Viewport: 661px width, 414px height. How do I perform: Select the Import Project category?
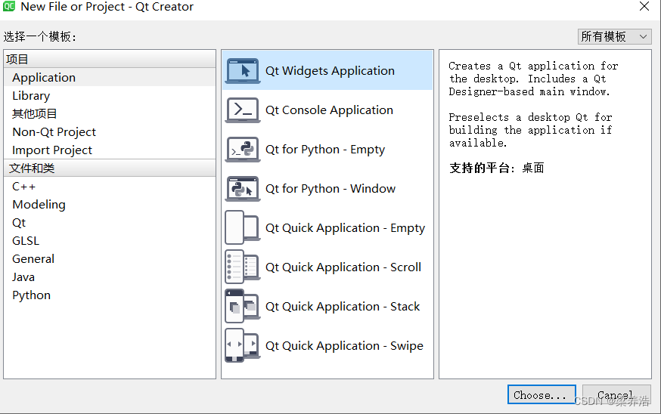[x=52, y=150]
